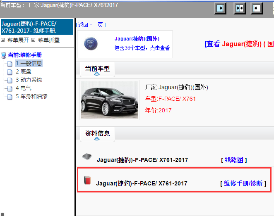Select root node 当前:维修手册

[x=25, y=55]
